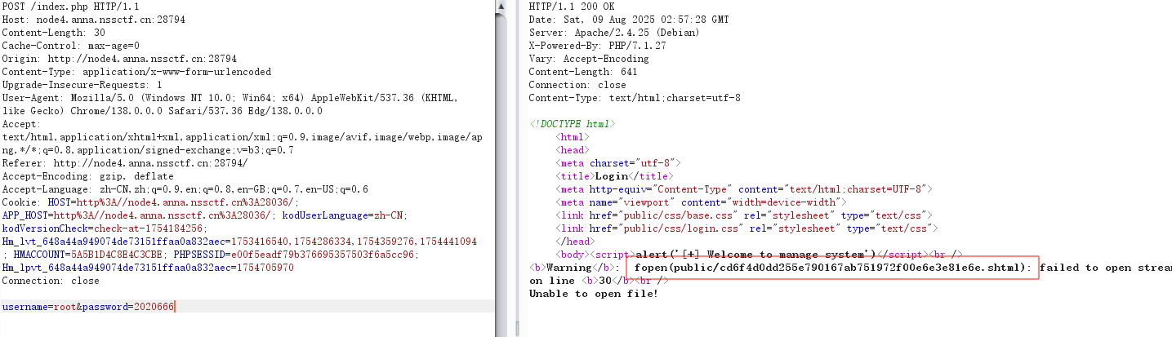Click the 'Server: Apache/2.4.25 (Debian)' header
The width and height of the screenshot is (1172, 337).
click(x=614, y=33)
